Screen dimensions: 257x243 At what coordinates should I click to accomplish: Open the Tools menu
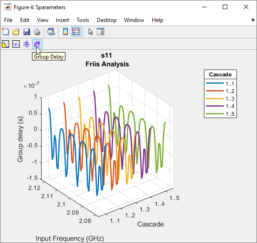[x=83, y=20]
